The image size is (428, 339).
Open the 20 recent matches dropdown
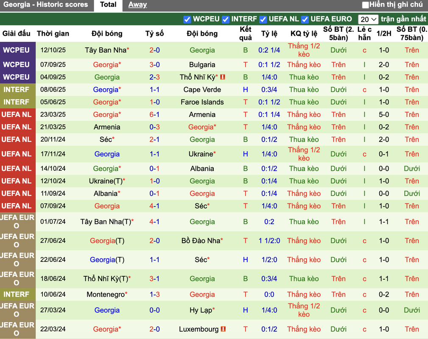(368, 19)
